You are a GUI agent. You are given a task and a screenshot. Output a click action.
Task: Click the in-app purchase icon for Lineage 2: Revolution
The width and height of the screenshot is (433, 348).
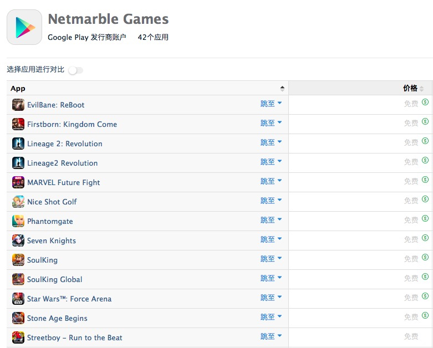point(425,141)
